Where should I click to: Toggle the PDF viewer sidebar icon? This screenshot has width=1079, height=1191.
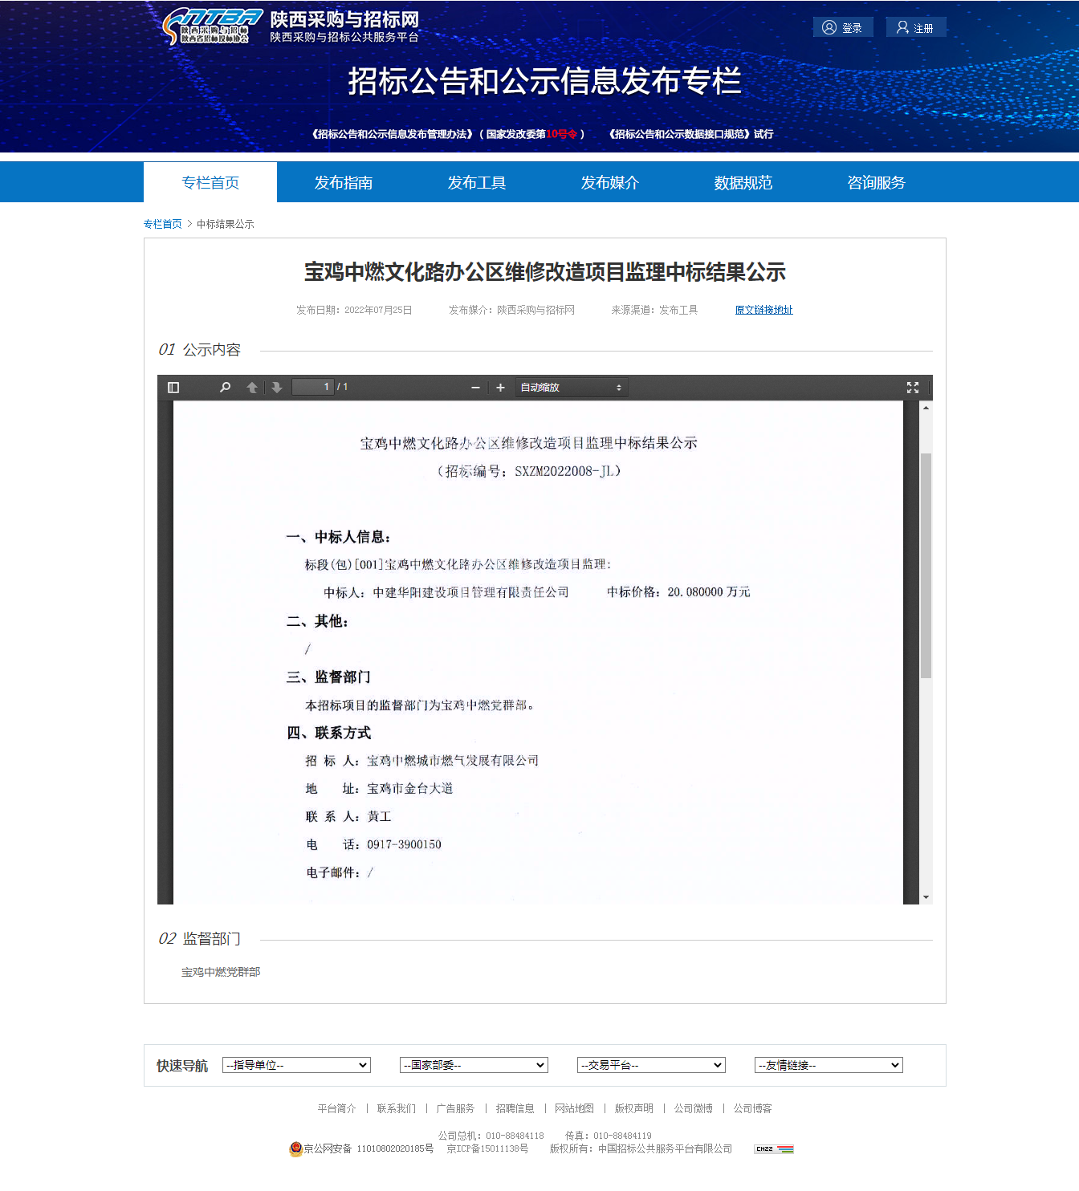[173, 388]
